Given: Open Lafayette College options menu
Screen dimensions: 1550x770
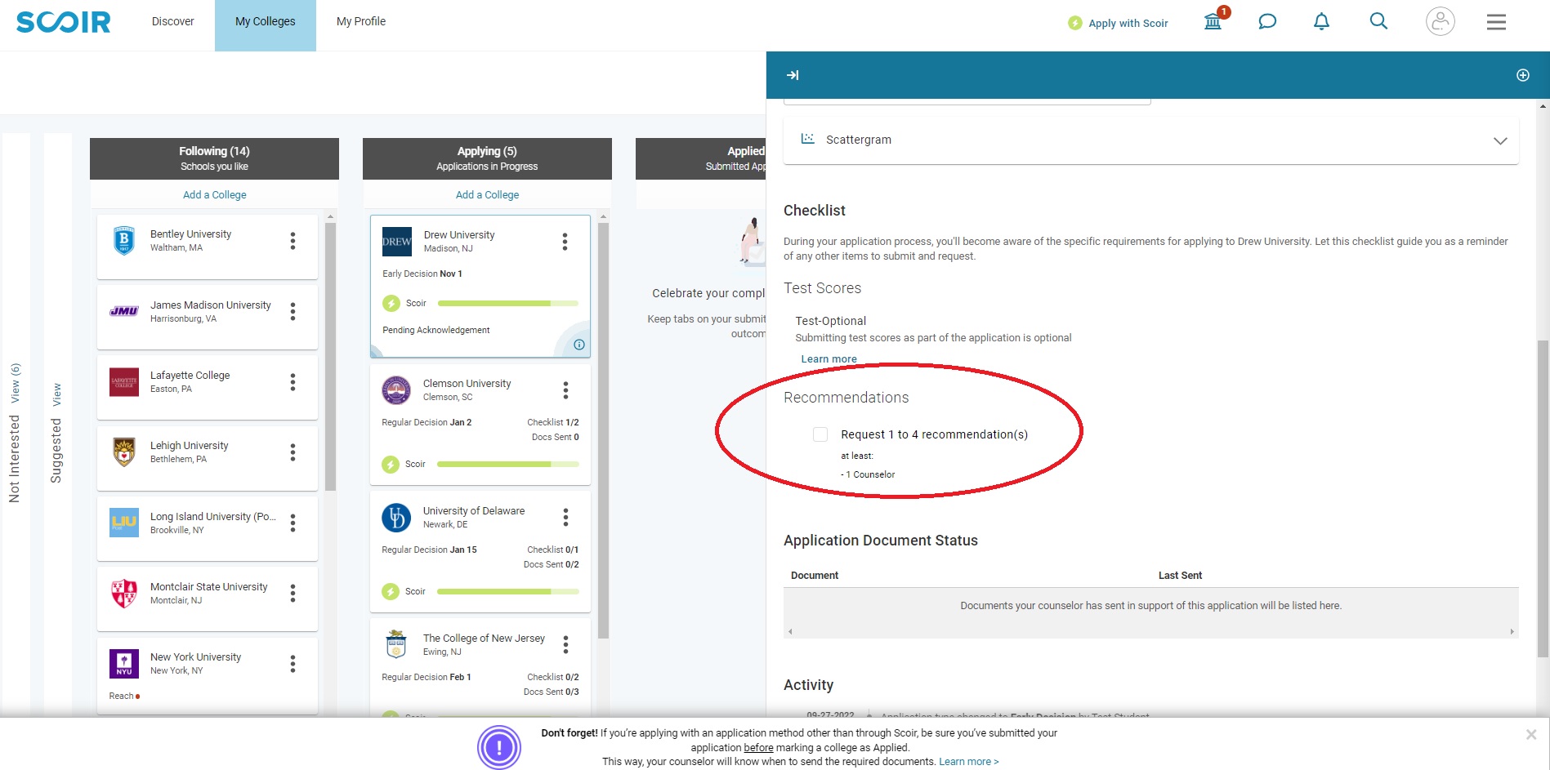Looking at the screenshot, I should (x=293, y=382).
